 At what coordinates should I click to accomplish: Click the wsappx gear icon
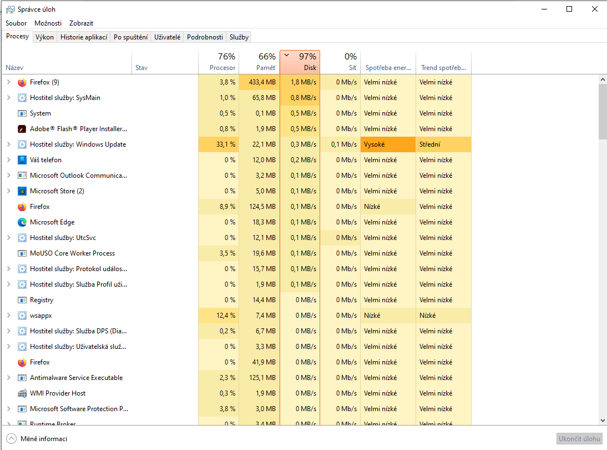(22, 316)
